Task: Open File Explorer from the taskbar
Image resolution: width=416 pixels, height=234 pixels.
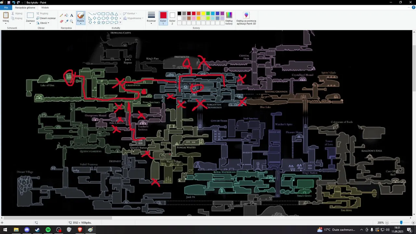Action: (16, 230)
